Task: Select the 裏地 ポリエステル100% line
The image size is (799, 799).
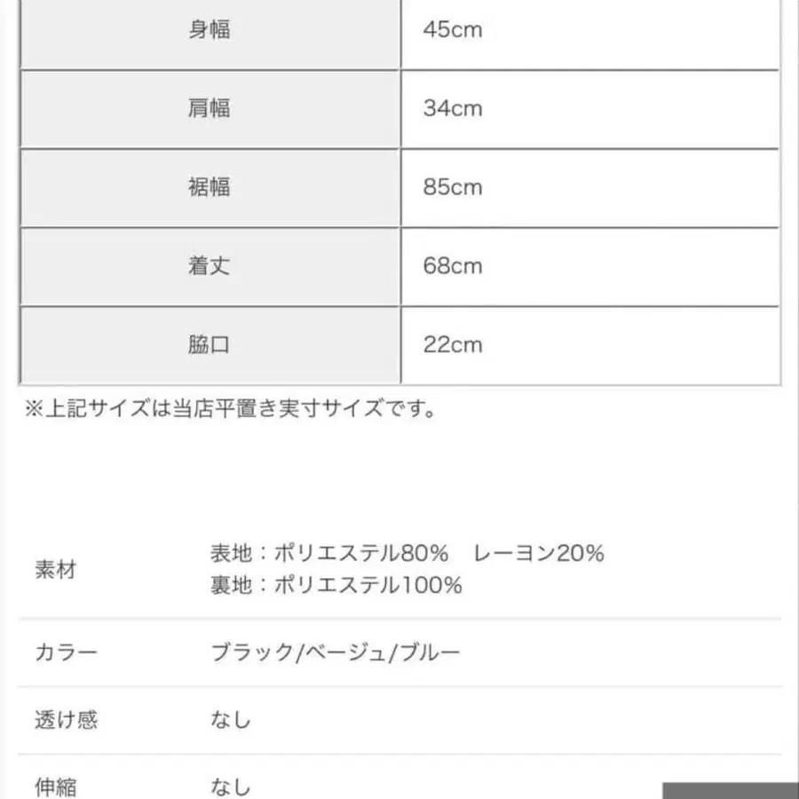Action: point(336,585)
